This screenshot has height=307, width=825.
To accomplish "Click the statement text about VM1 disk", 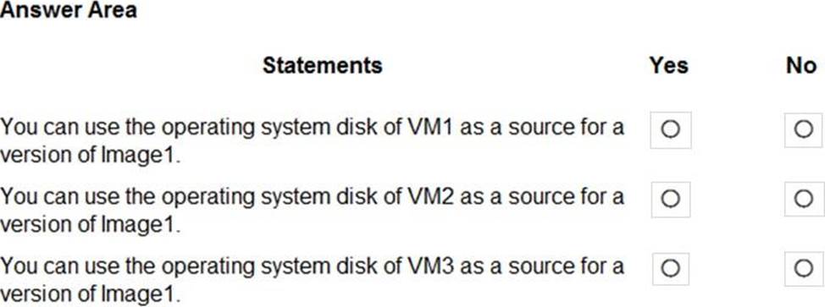I will click(x=312, y=141).
